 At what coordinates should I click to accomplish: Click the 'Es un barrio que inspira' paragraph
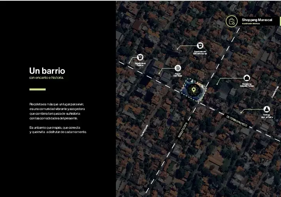58,130
